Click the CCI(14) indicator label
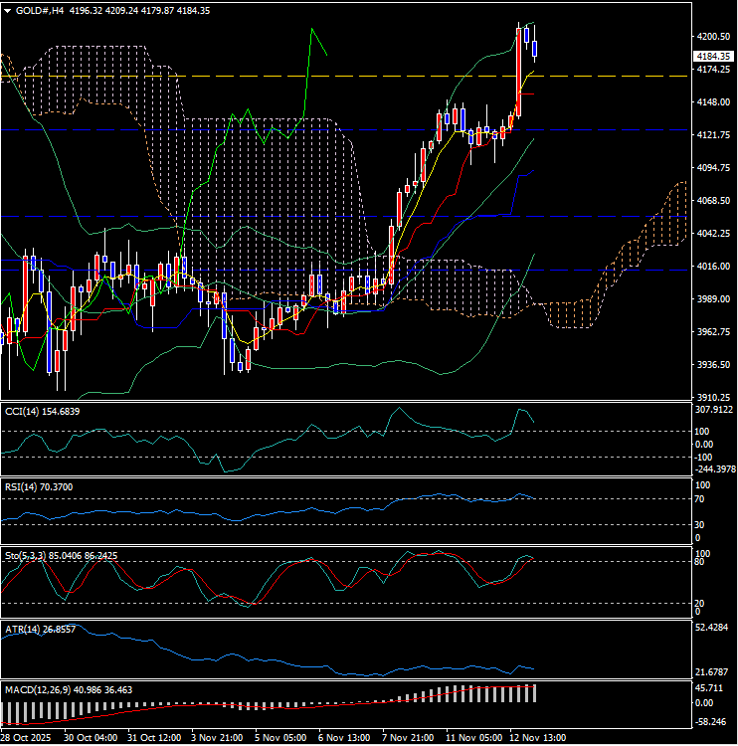The width and height of the screenshot is (738, 746). tap(42, 410)
